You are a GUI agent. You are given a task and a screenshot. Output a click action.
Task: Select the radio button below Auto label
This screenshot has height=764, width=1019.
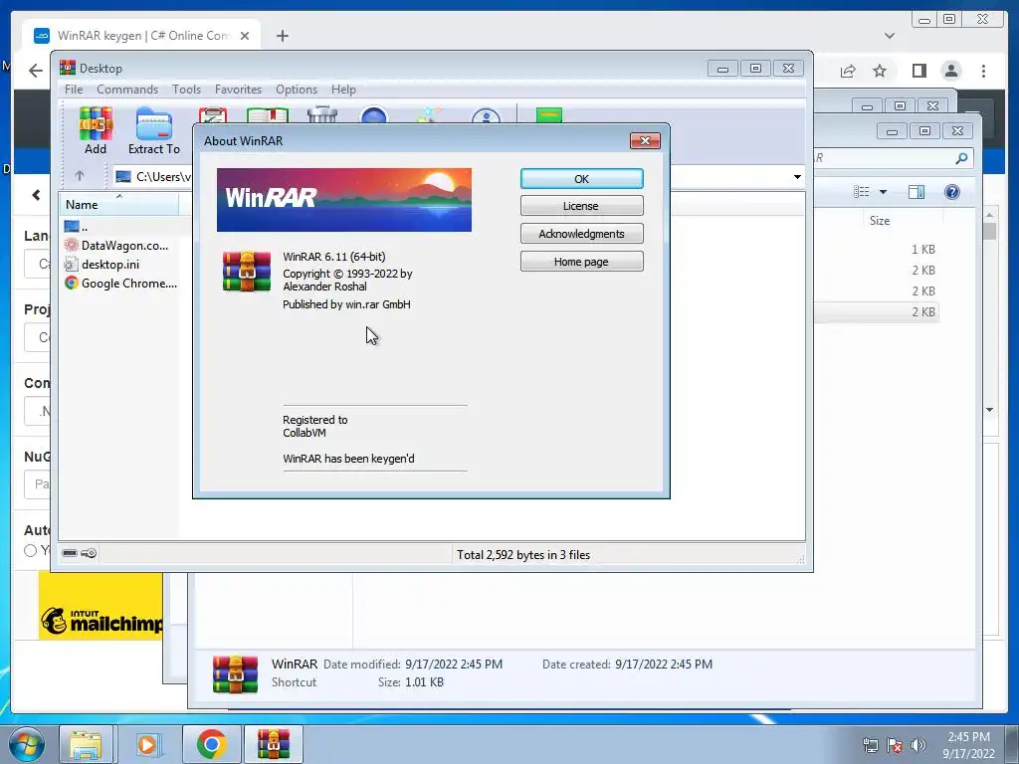point(30,551)
